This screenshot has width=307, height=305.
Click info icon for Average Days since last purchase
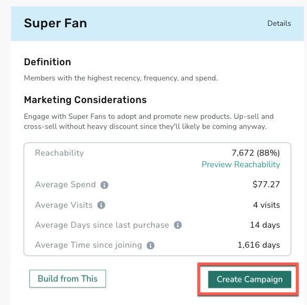point(177,225)
